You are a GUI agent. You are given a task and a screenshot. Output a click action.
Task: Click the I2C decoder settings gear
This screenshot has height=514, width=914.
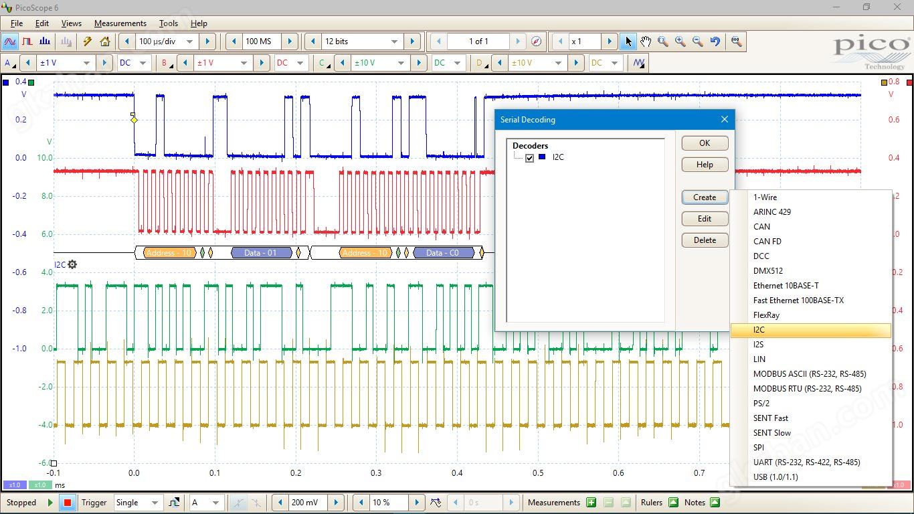[x=72, y=264]
